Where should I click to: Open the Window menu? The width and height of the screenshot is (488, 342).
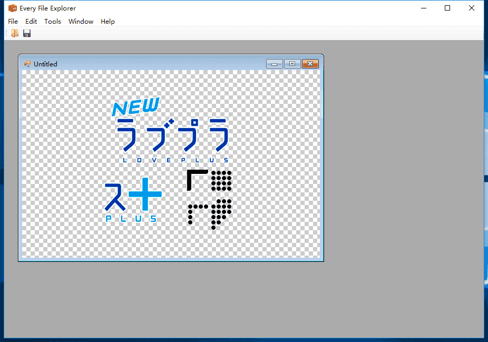[81, 22]
